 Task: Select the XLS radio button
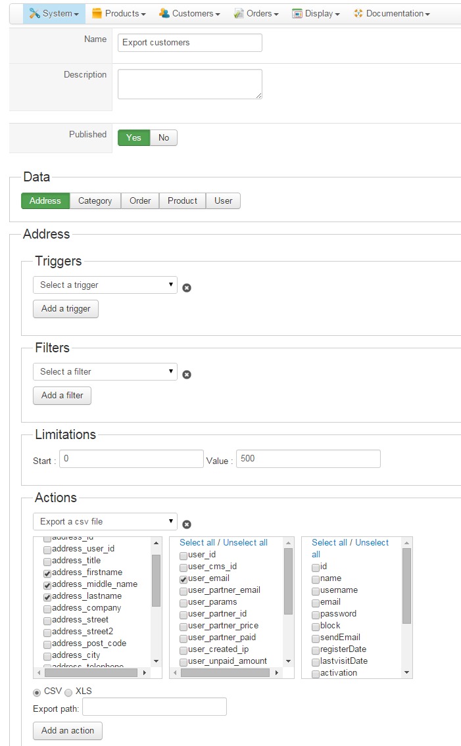[68, 692]
